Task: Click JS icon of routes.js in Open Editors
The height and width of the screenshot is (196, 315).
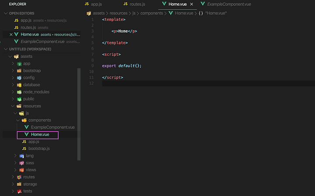Action: click(16, 28)
